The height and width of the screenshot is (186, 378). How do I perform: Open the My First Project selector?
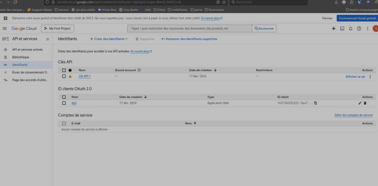coord(57,28)
